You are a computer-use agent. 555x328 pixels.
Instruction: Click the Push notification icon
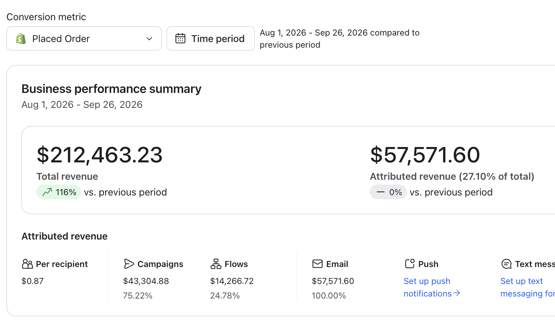point(410,264)
